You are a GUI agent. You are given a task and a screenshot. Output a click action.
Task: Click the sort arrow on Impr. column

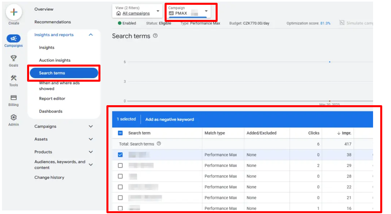339,133
